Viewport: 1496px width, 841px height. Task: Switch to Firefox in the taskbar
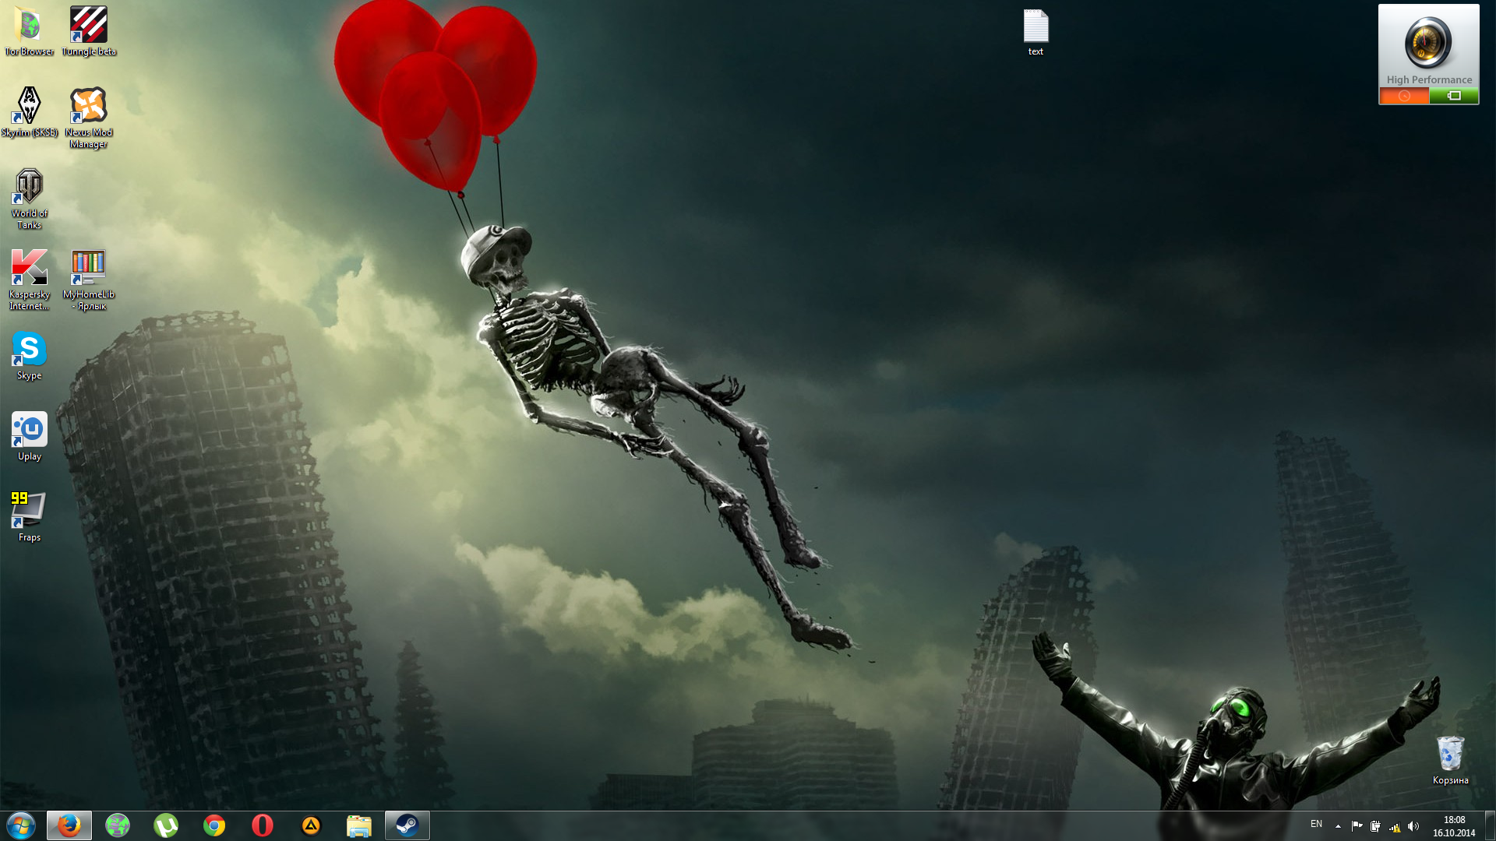[x=69, y=825]
